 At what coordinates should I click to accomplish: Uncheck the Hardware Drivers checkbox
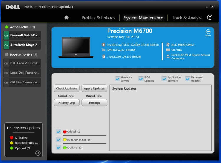(x=117, y=79)
